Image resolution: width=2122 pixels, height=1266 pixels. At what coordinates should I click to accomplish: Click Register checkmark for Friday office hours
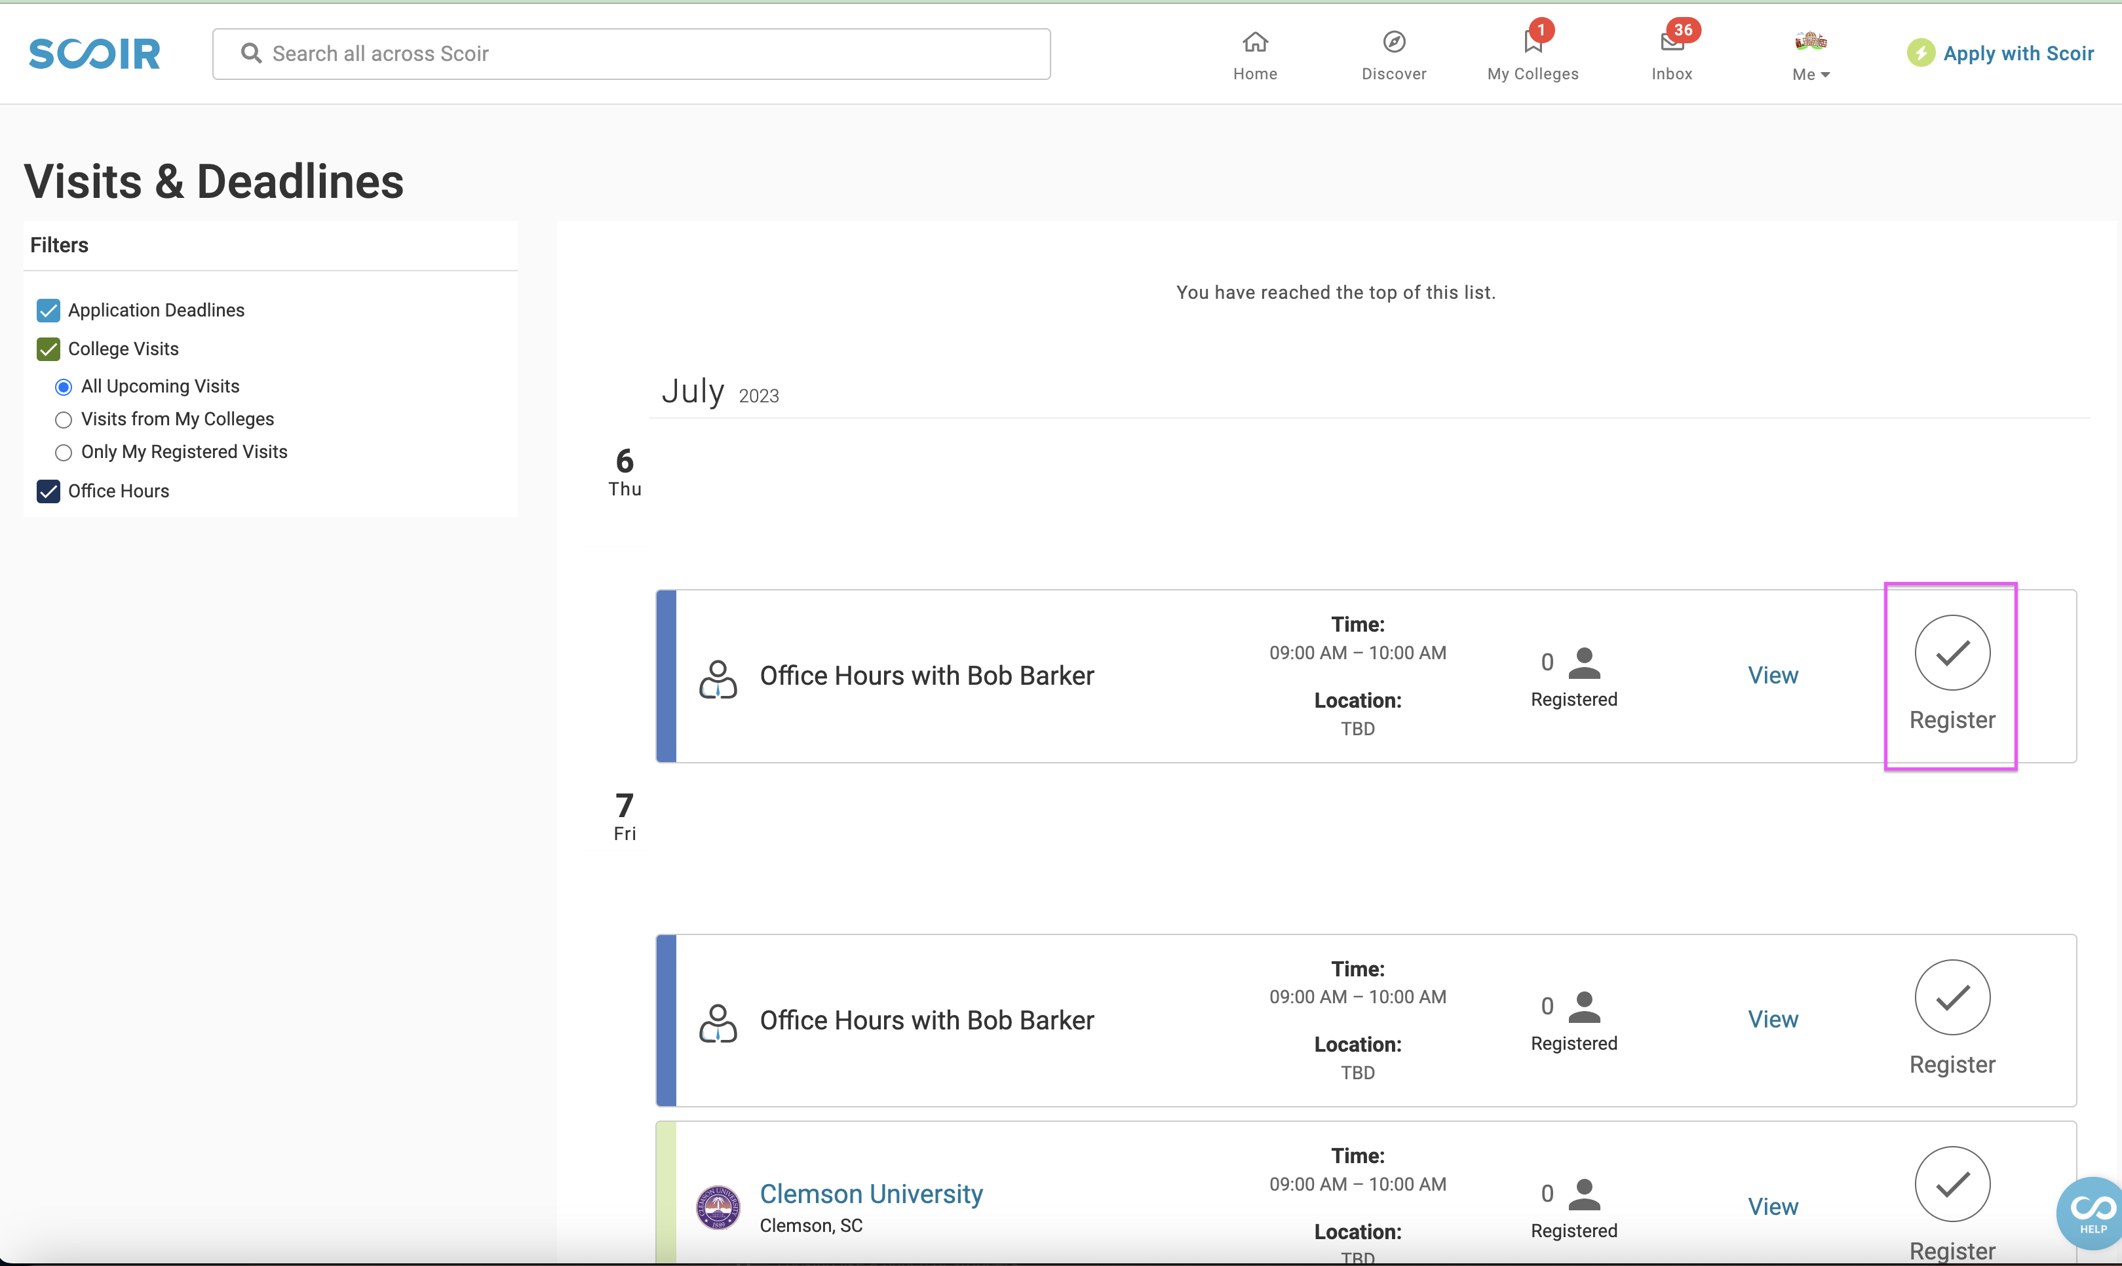coord(1952,997)
